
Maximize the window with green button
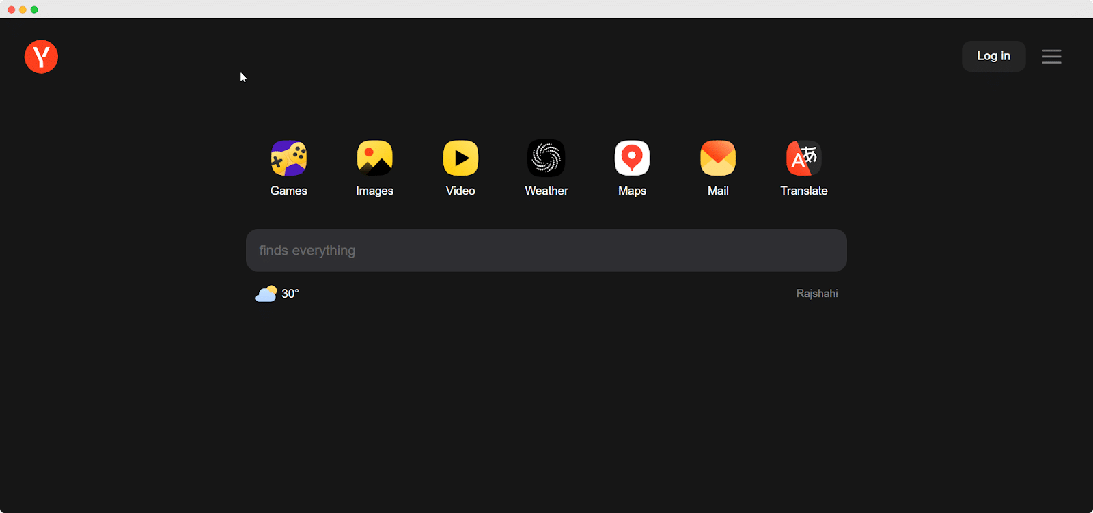[34, 10]
